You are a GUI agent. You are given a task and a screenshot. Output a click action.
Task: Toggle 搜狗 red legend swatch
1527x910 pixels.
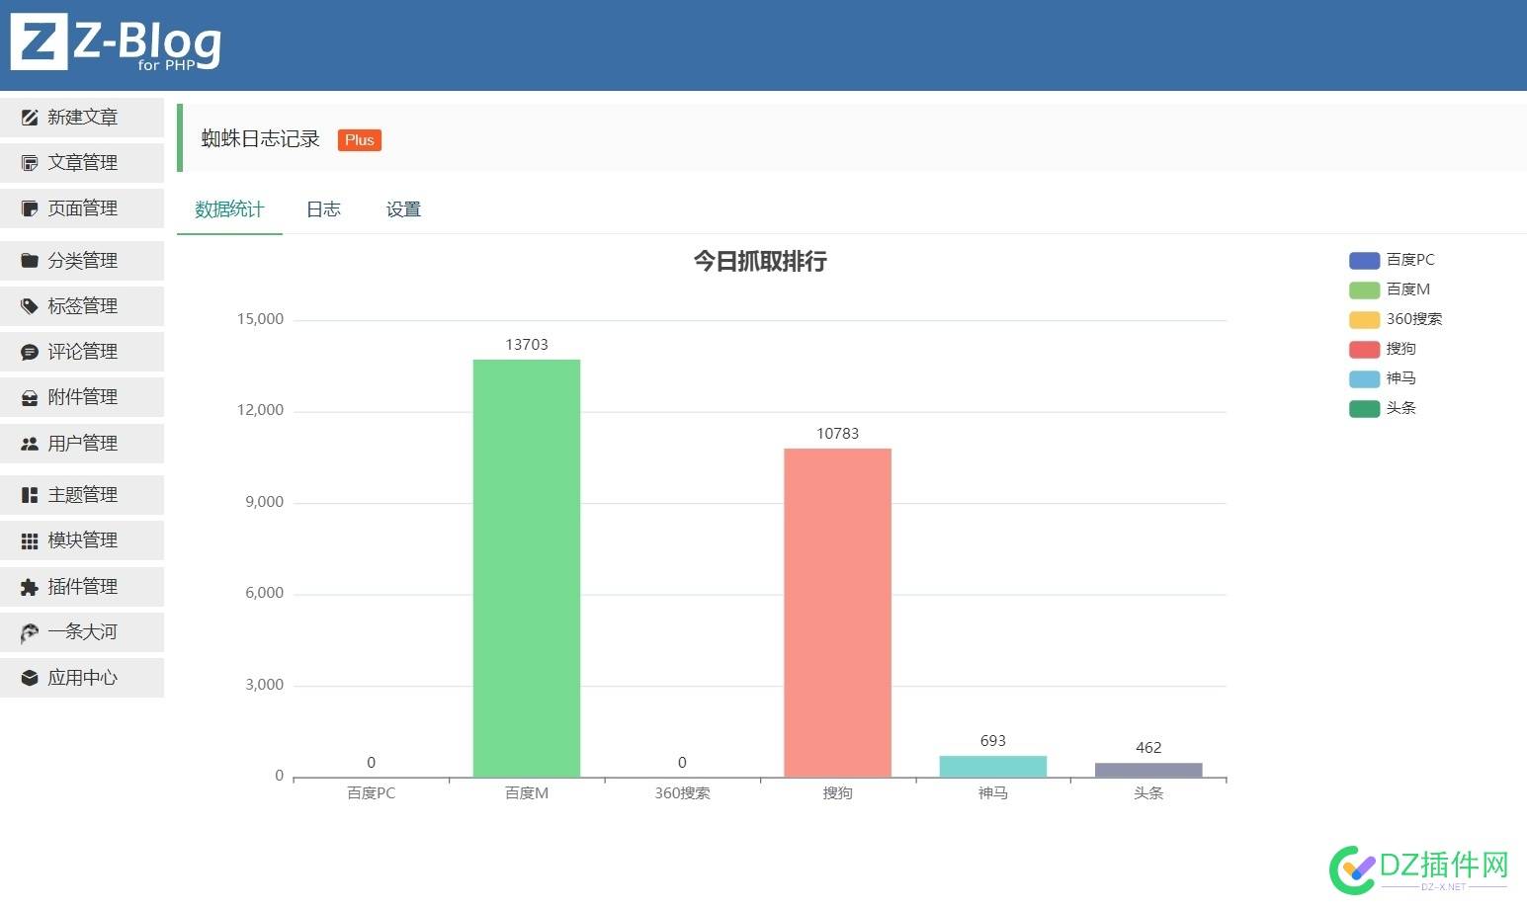[1364, 350]
